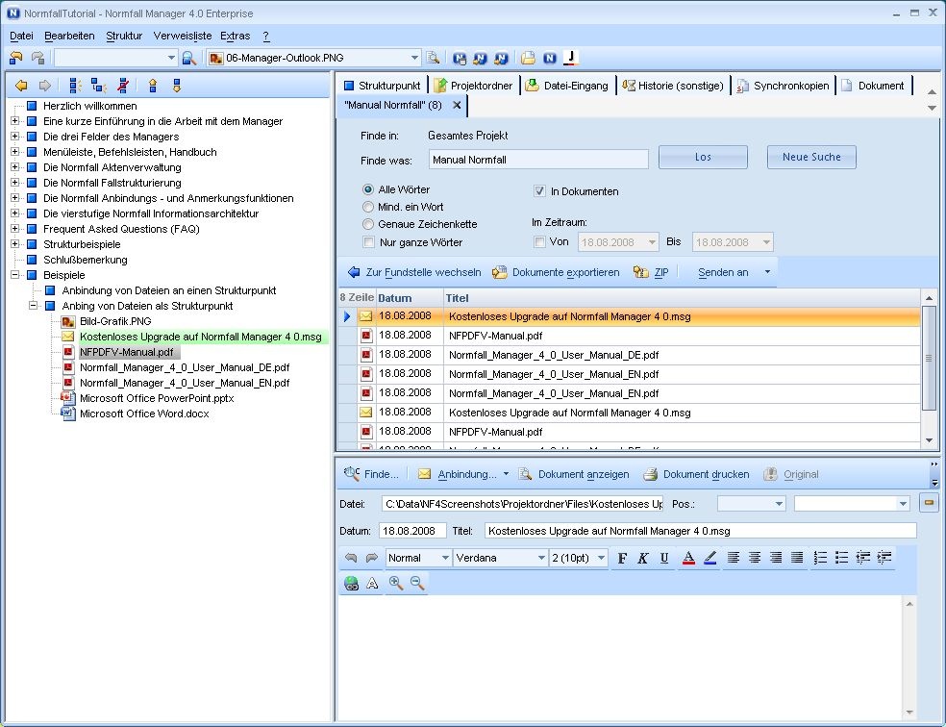Insert numbered list in the editor
946x727 pixels.
coord(820,558)
